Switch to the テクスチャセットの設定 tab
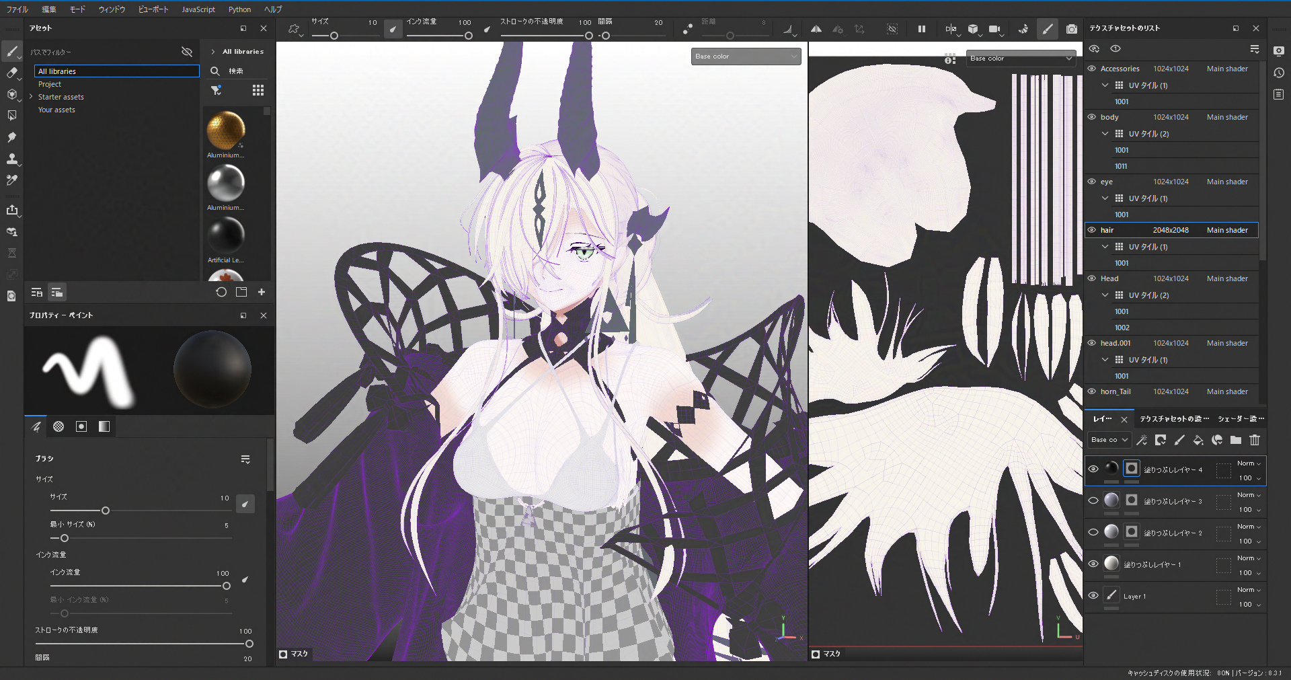The height and width of the screenshot is (680, 1291). [1174, 419]
